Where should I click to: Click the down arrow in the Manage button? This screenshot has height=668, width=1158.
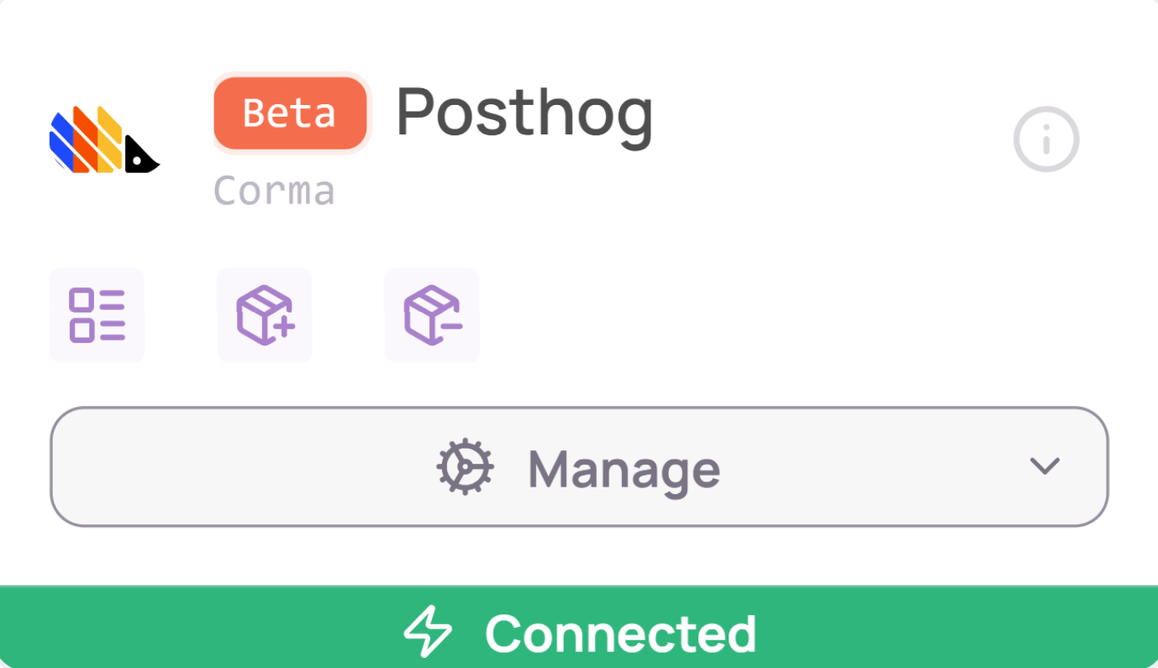tap(1045, 466)
